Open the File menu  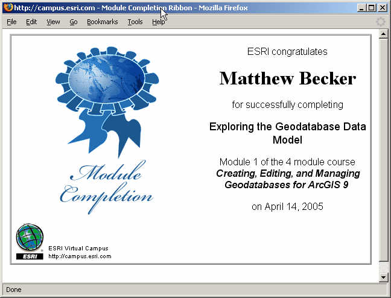11,22
